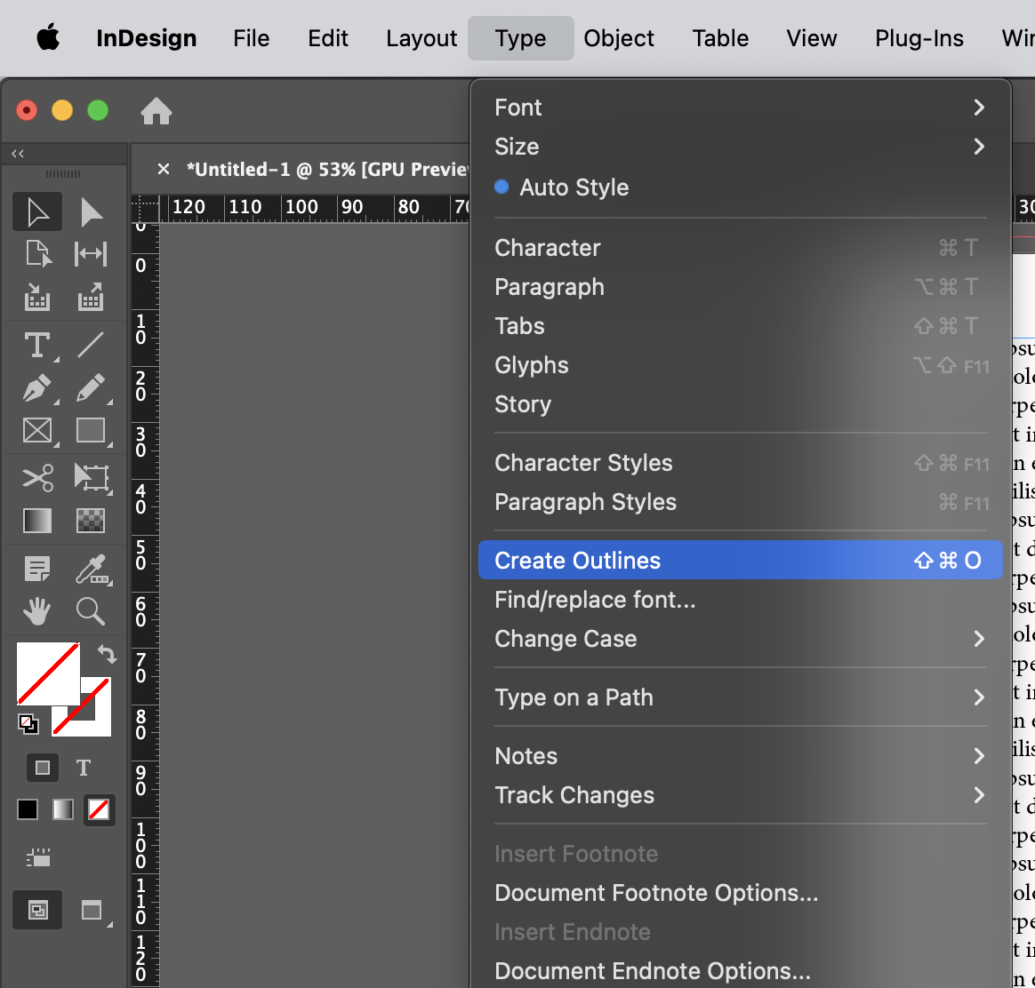Collapse the tools panel with the double-arrow

click(16, 153)
